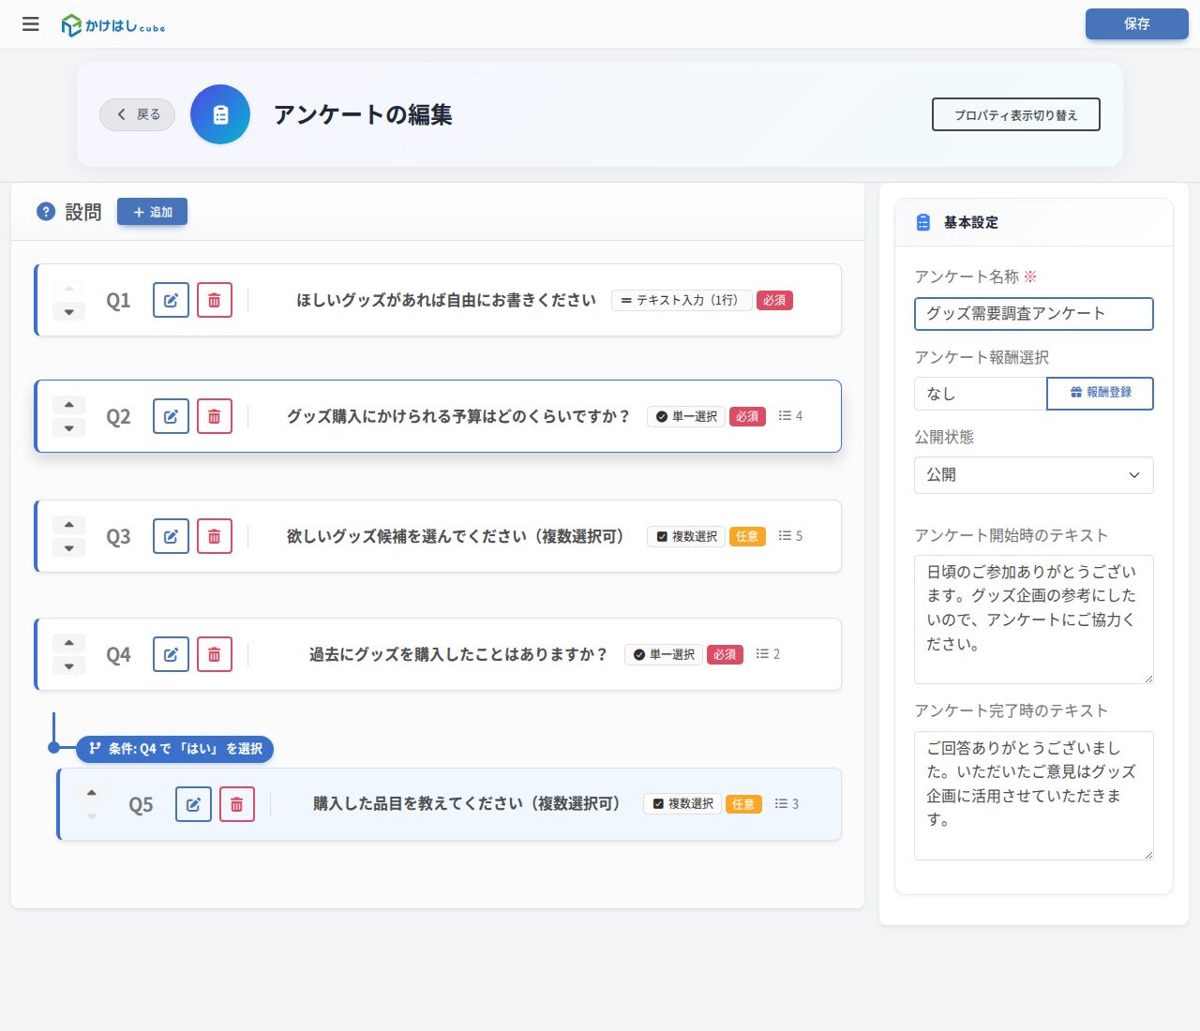Select Q3 question text 欲しいグッズ候補

(x=456, y=536)
